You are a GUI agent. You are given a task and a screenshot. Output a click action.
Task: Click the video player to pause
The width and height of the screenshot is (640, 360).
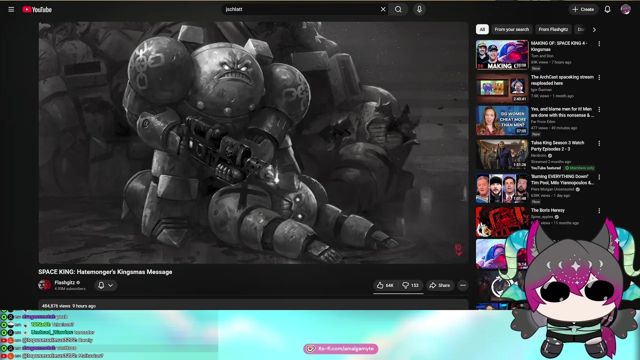click(253, 142)
